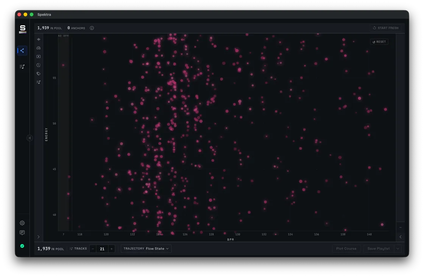Click the right panel minus button
The image size is (424, 277).
coord(401,227)
